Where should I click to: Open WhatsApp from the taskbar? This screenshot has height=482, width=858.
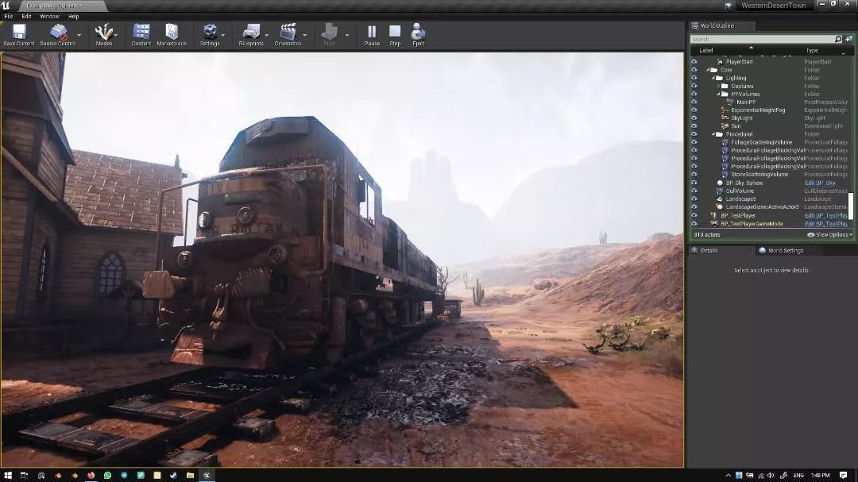pos(107,475)
